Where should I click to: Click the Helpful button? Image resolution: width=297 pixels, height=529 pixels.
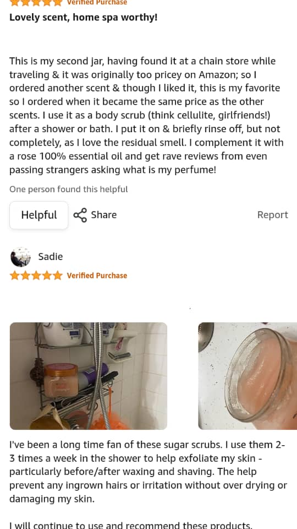click(38, 215)
